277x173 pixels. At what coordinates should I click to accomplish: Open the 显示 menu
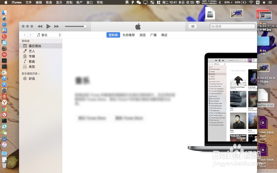pyautogui.click(x=59, y=2)
